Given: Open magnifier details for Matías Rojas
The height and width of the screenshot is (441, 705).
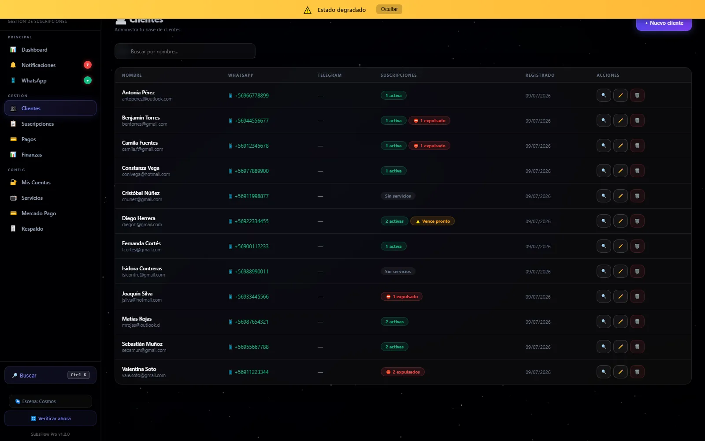Looking at the screenshot, I should (604, 321).
